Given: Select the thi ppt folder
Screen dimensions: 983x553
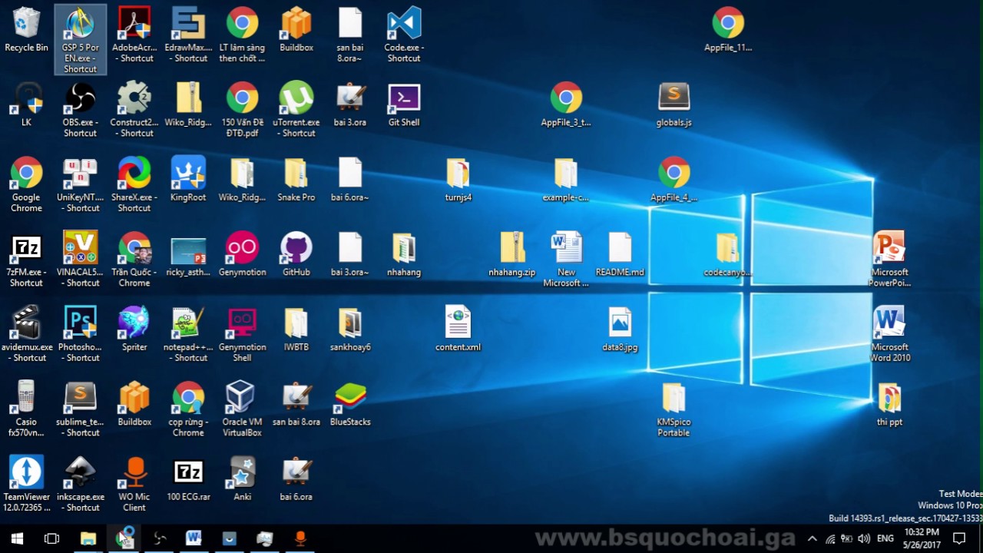Looking at the screenshot, I should [889, 403].
